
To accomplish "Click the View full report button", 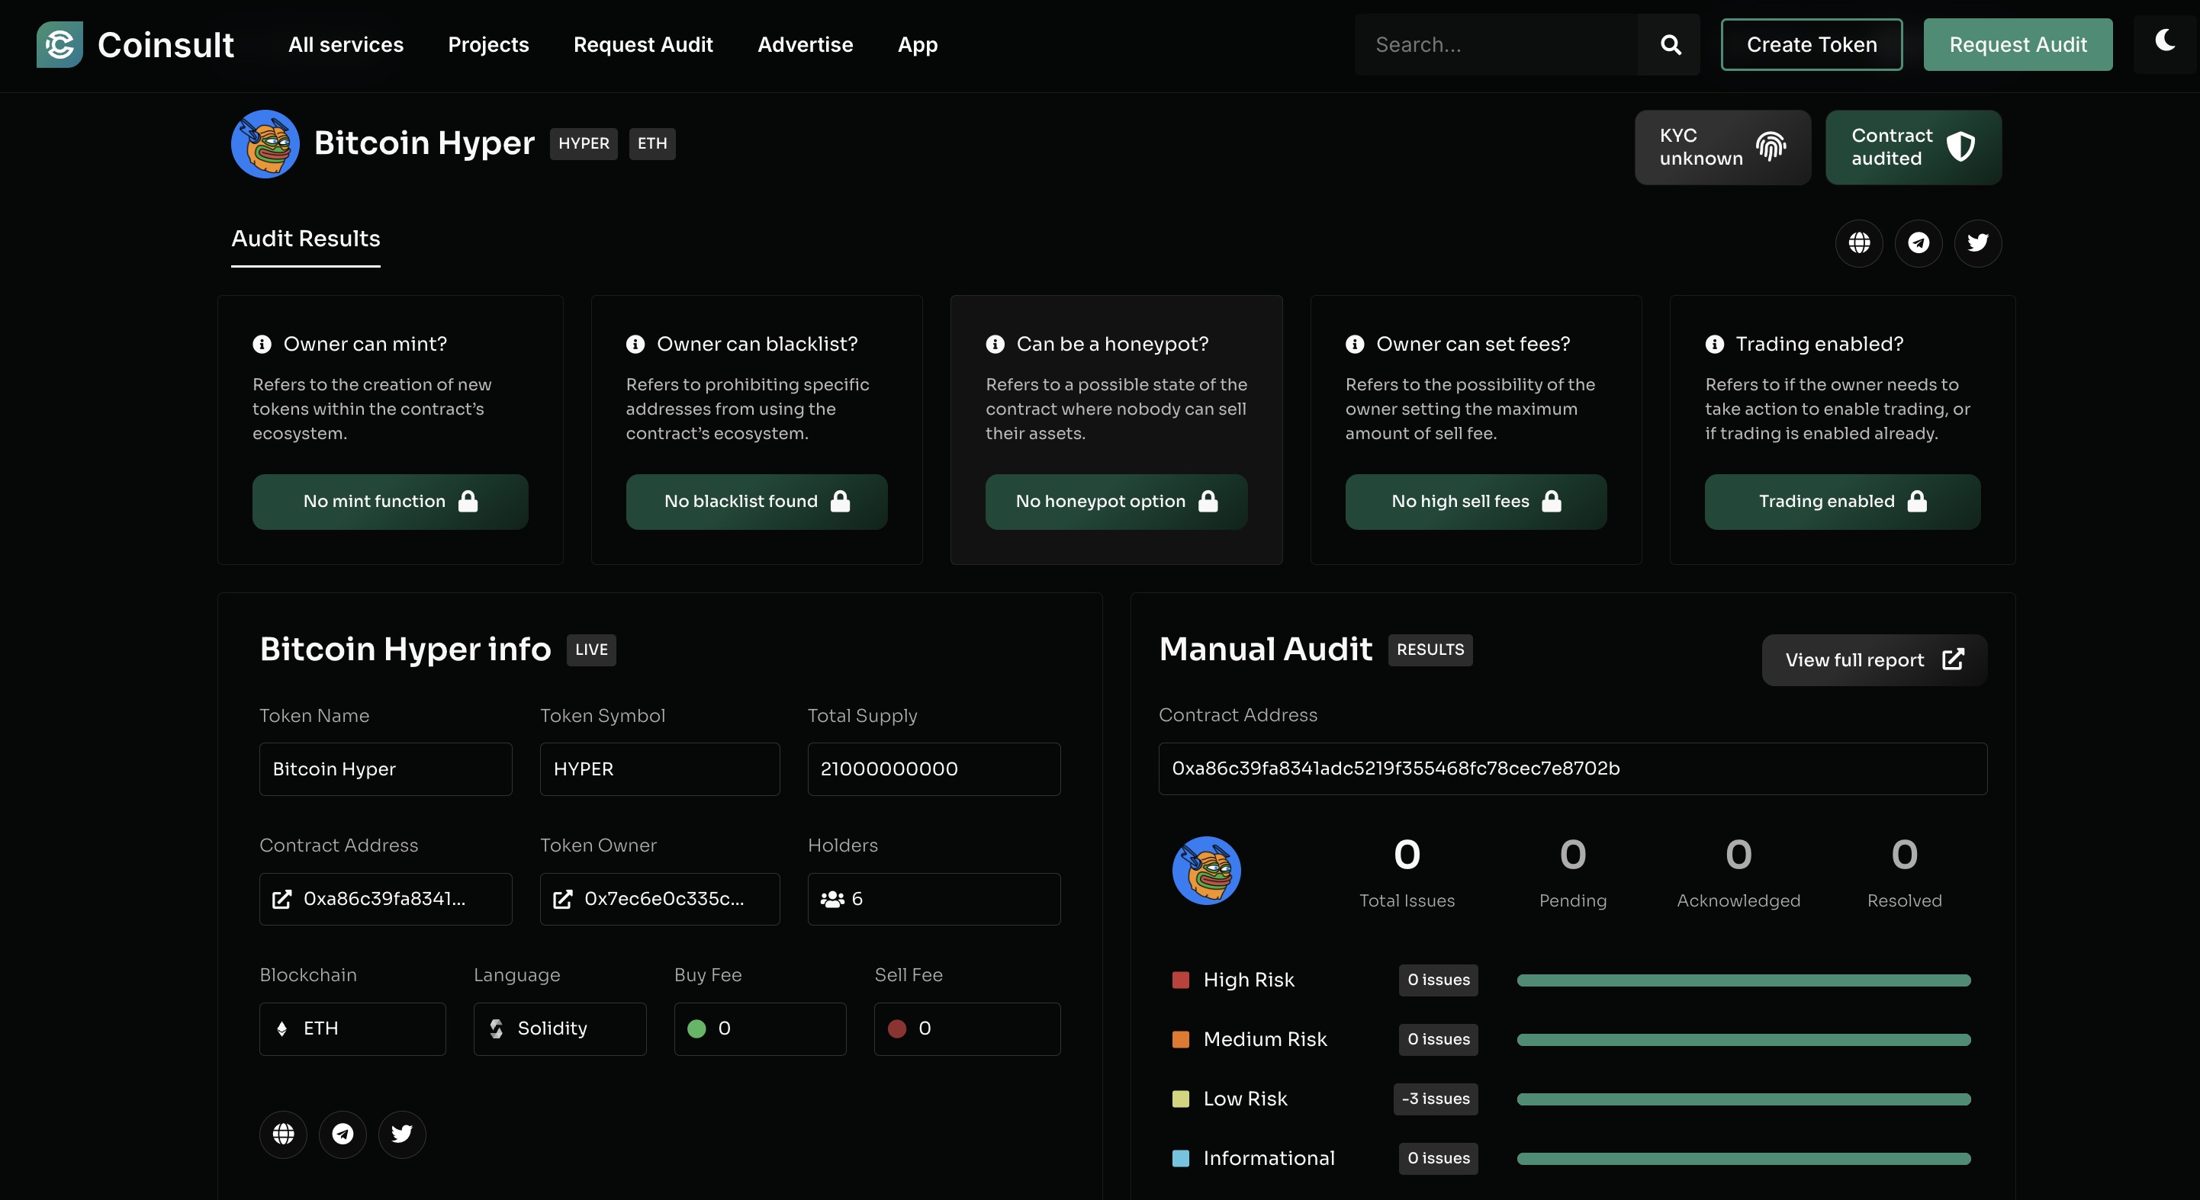I will click(1874, 659).
